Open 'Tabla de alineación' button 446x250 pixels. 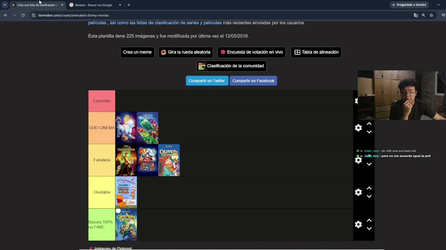point(316,52)
